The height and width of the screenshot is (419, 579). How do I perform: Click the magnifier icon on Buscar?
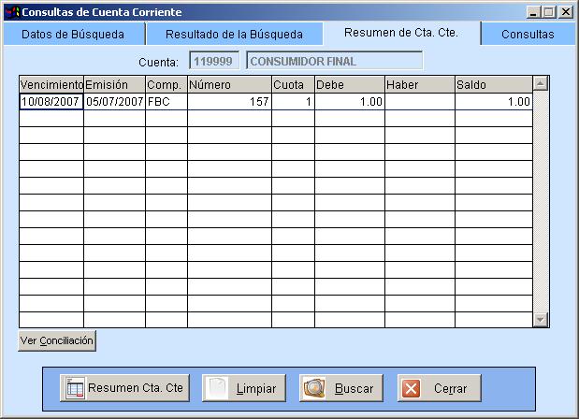tap(314, 388)
